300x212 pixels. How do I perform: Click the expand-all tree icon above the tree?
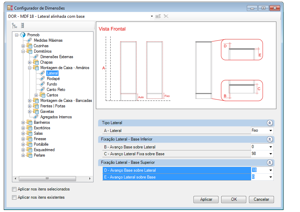[14, 26]
